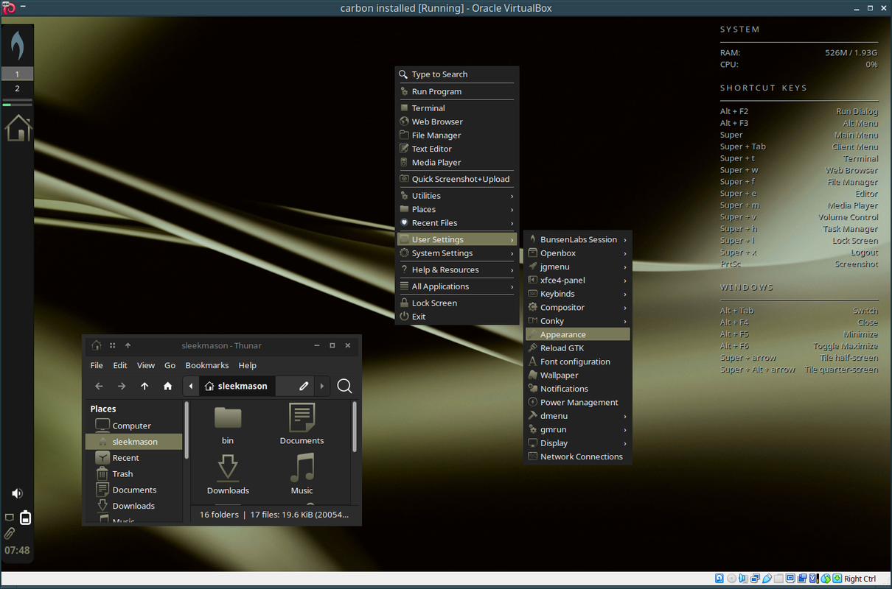This screenshot has width=892, height=589.
Task: Go to parent folder in Thunar toolbar
Action: pos(144,386)
